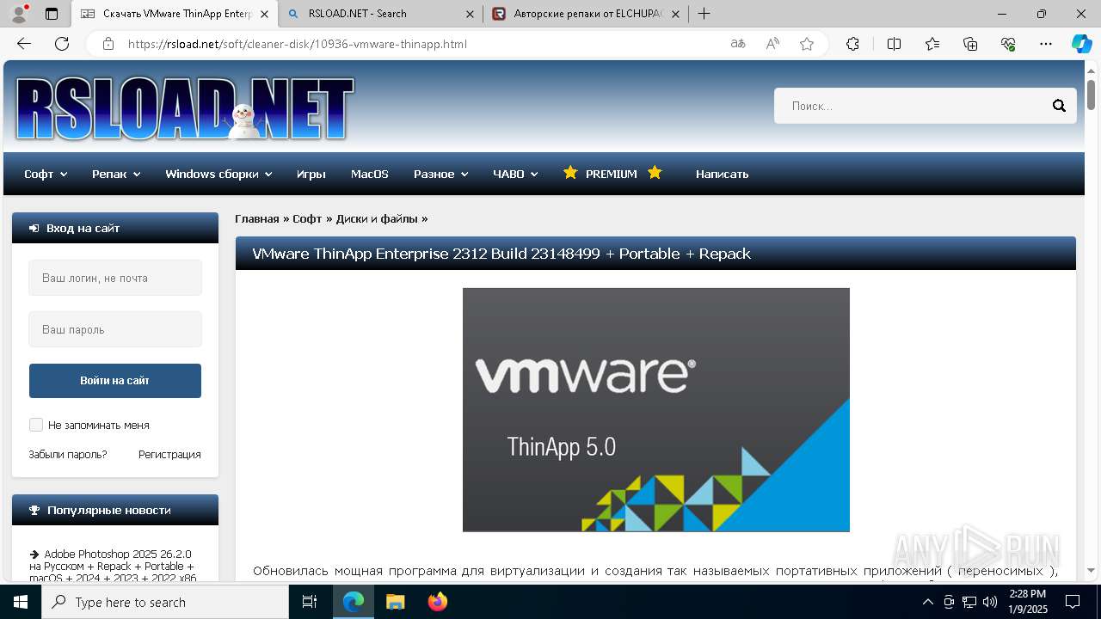This screenshot has height=619, width=1101.
Task: Focus the login field 'Ваш логин, не почта'
Action: click(x=115, y=278)
